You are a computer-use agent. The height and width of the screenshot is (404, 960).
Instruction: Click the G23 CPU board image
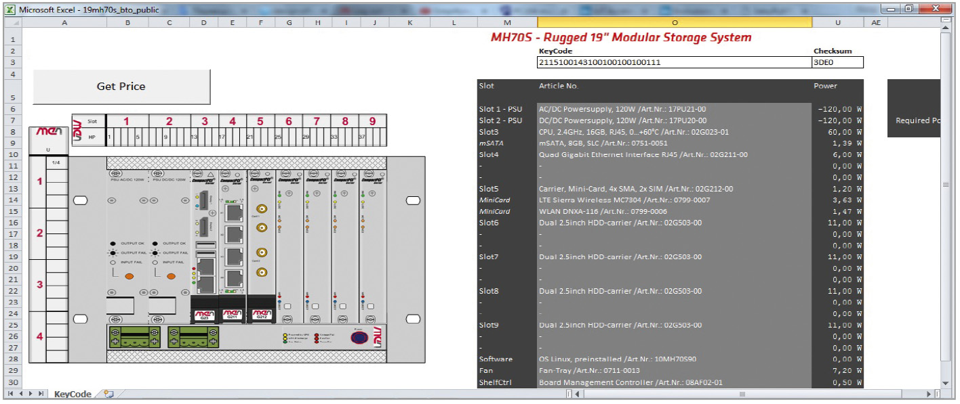(x=204, y=247)
